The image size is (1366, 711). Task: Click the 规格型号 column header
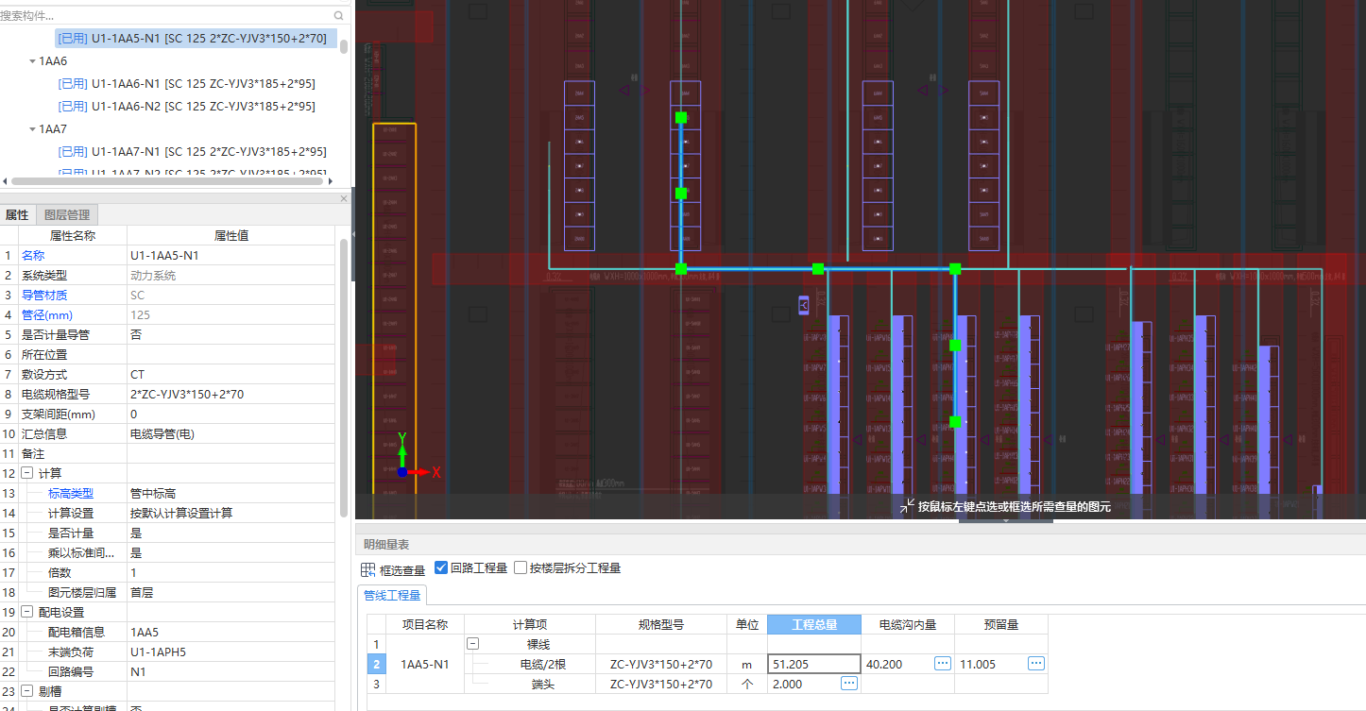[661, 624]
